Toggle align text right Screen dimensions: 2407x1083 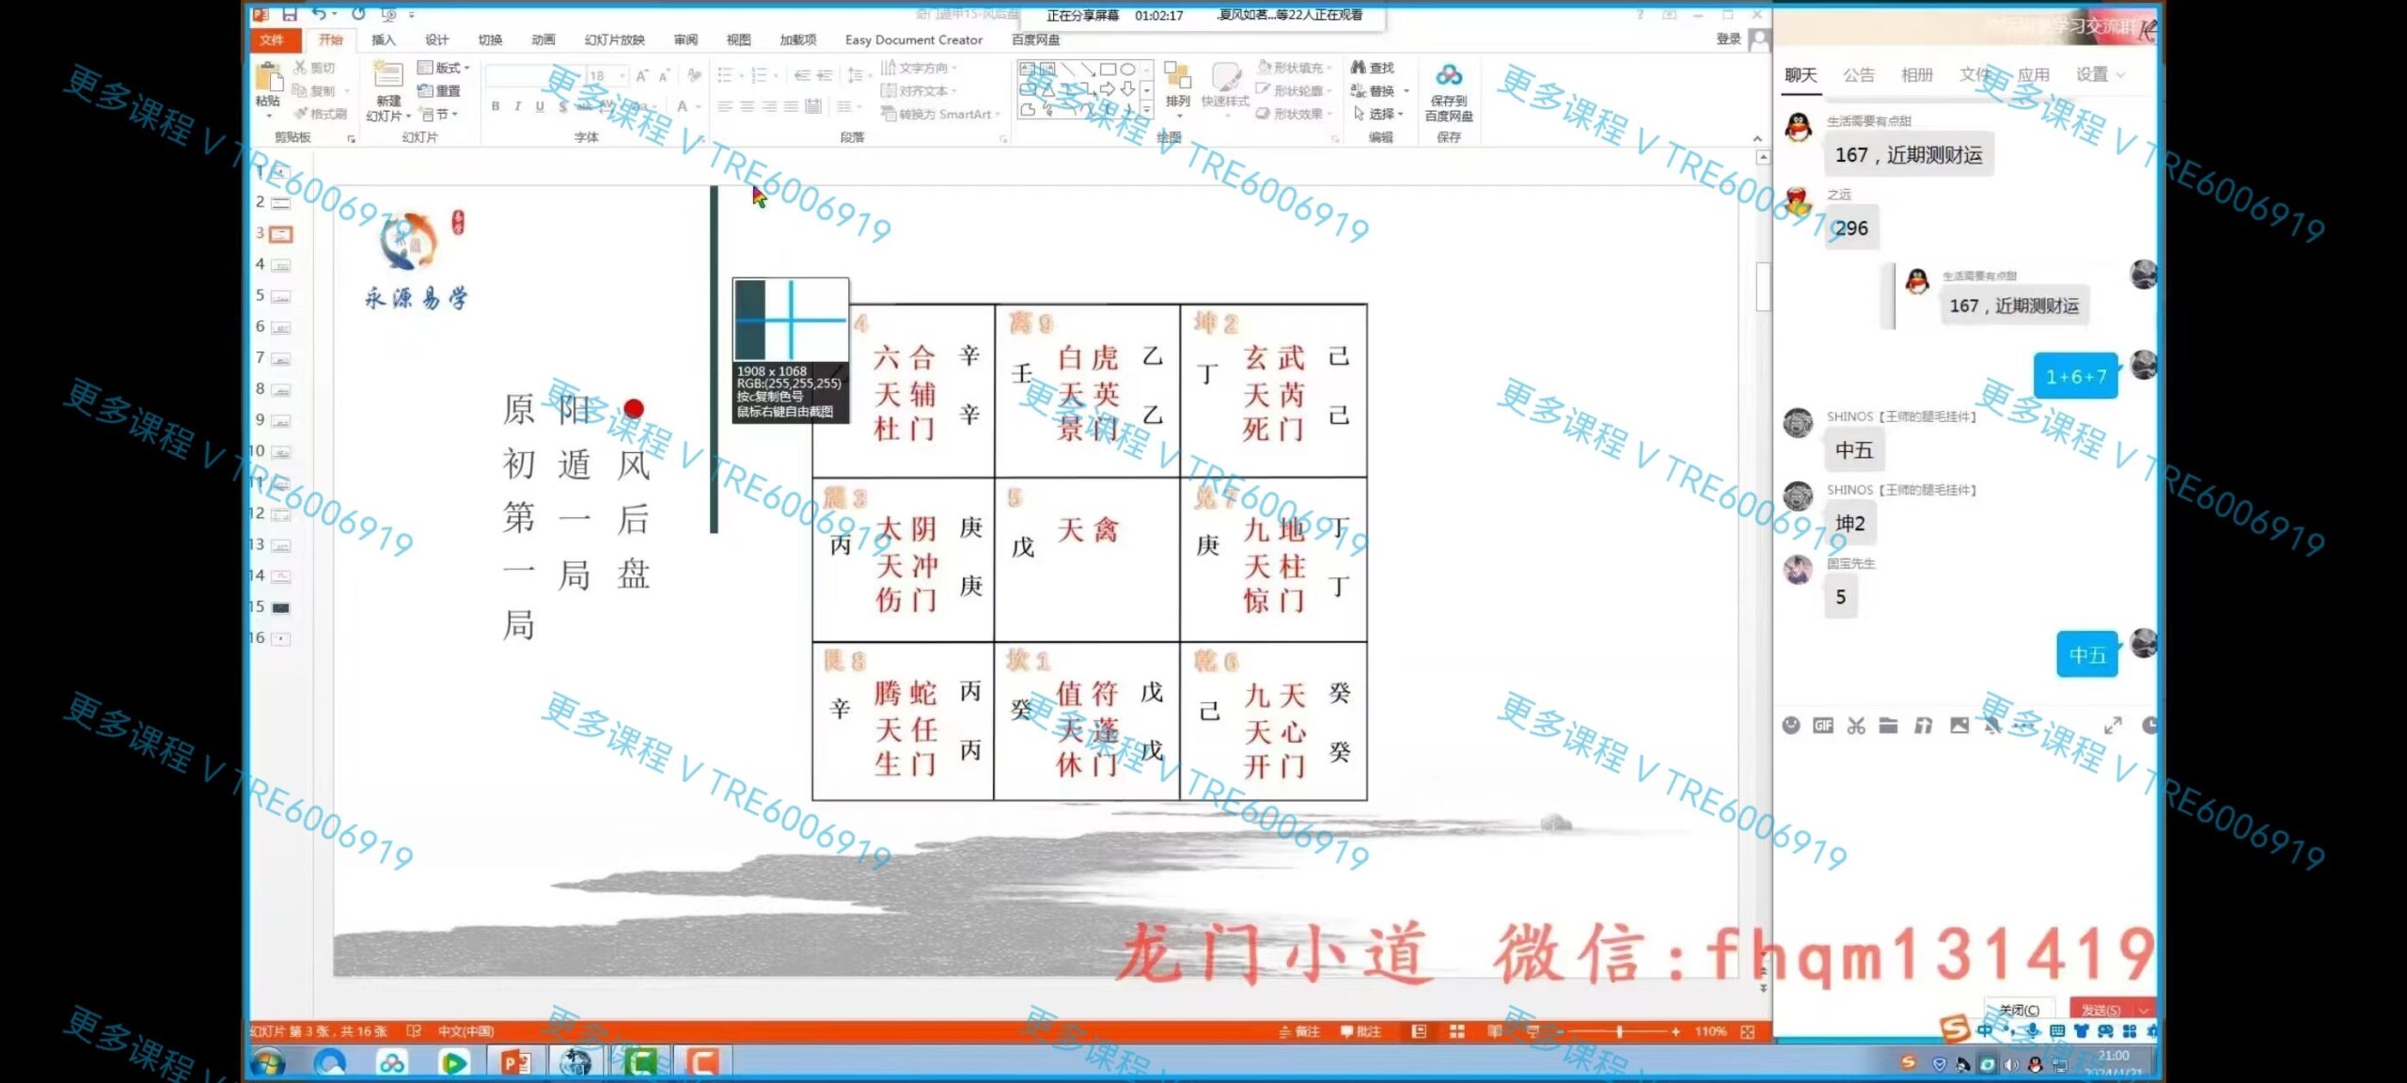(x=769, y=106)
